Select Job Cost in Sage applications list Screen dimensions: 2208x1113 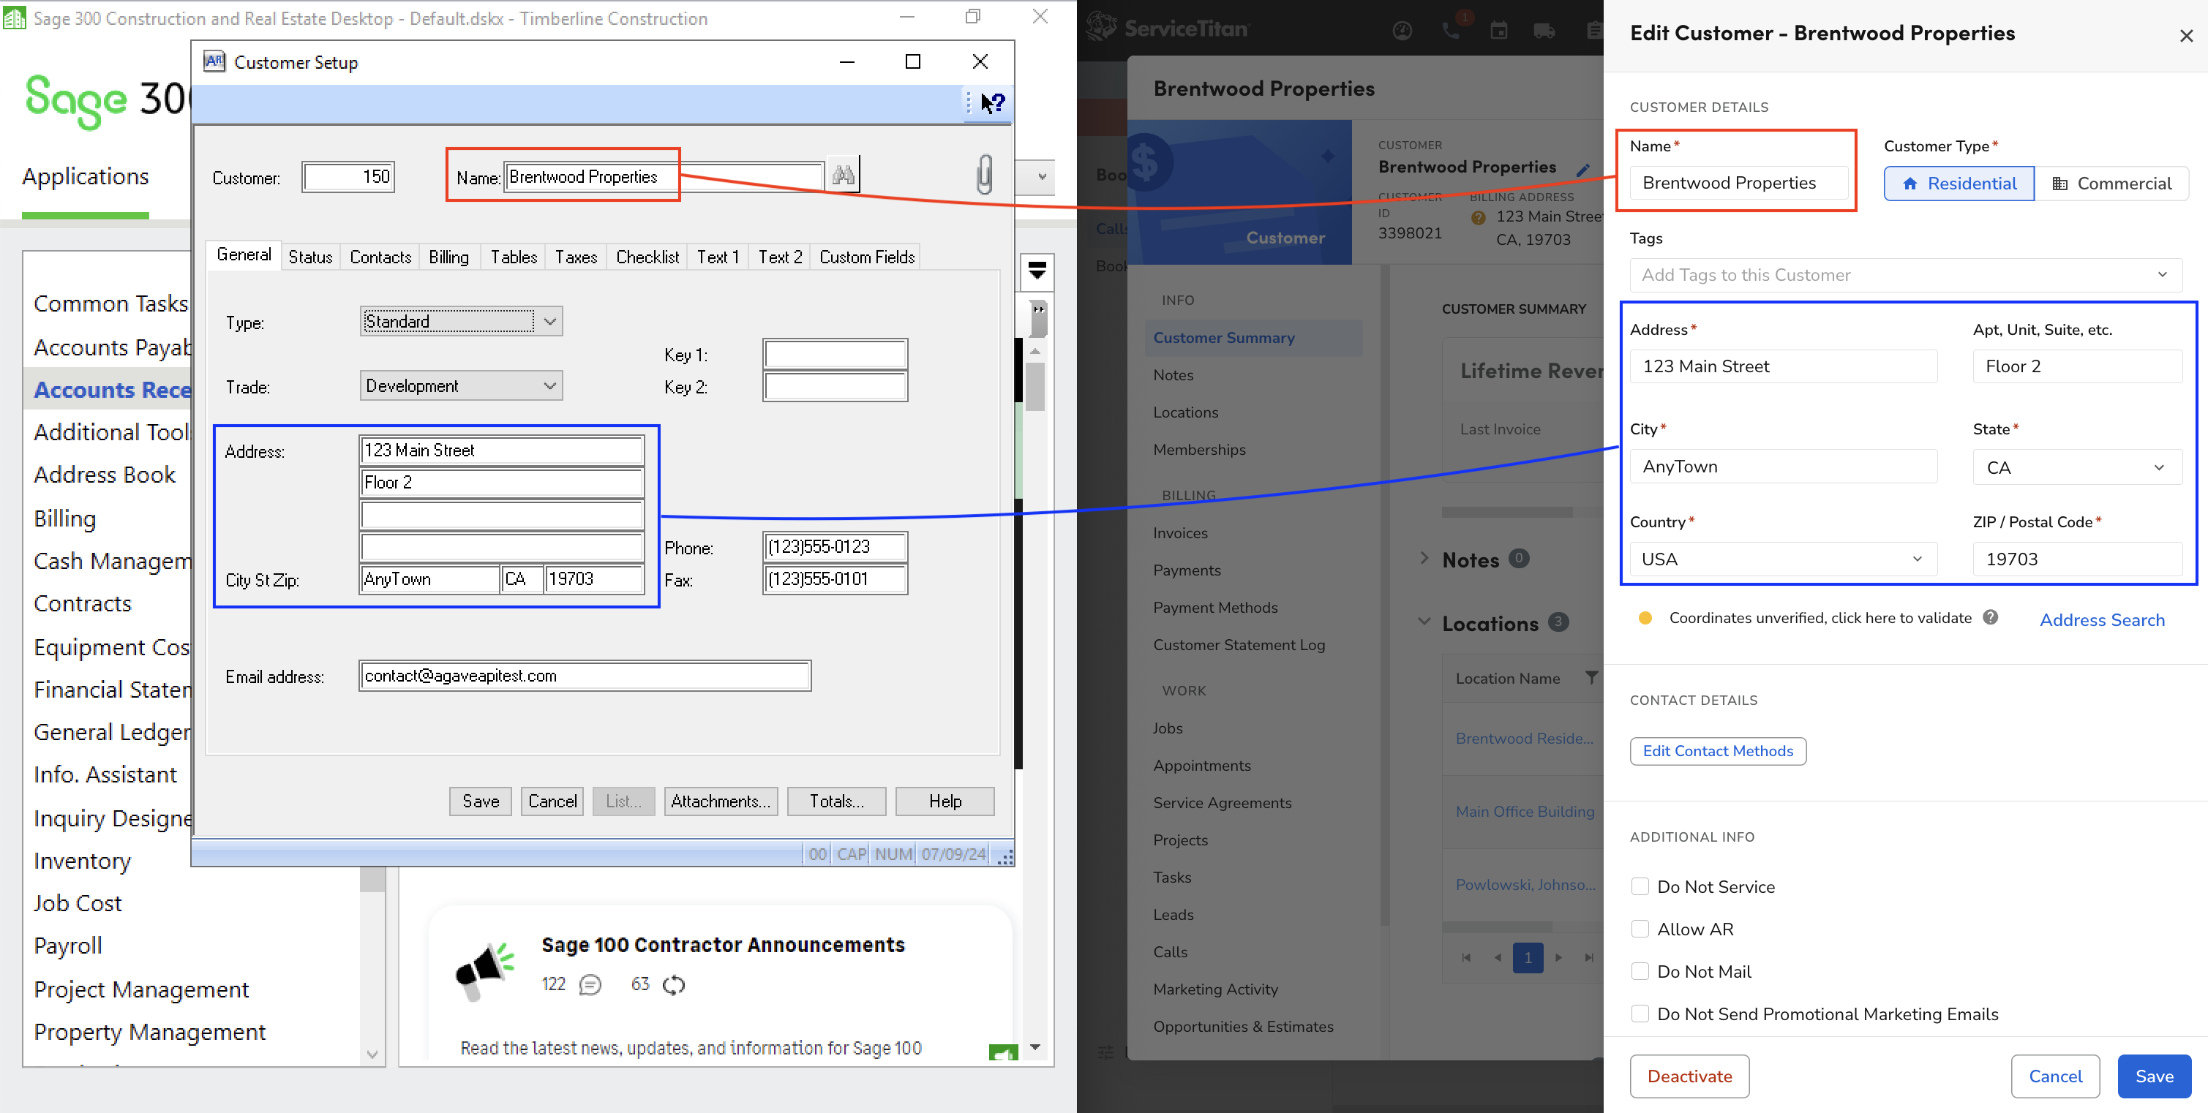click(77, 902)
